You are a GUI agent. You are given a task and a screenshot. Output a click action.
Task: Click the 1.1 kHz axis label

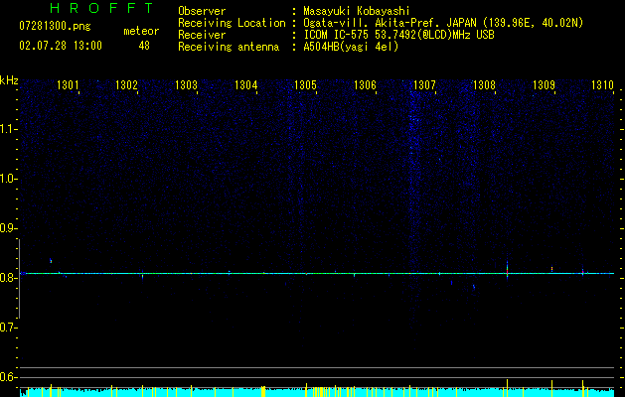9,129
